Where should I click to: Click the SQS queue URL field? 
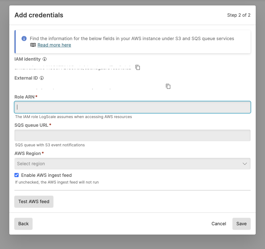point(132,135)
